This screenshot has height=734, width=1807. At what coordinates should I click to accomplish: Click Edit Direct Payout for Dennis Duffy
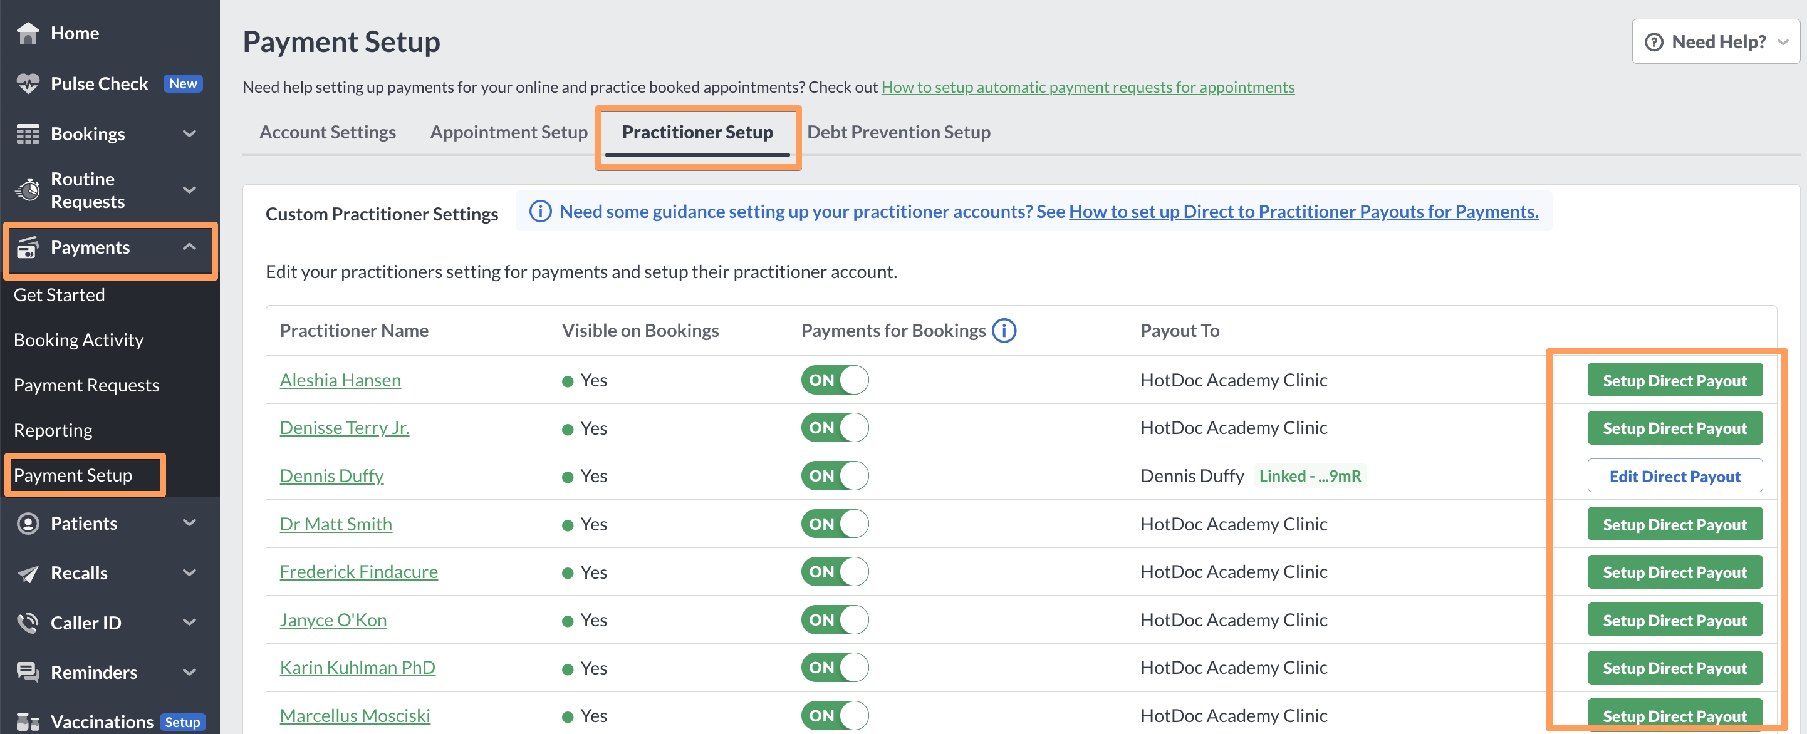pyautogui.click(x=1674, y=476)
